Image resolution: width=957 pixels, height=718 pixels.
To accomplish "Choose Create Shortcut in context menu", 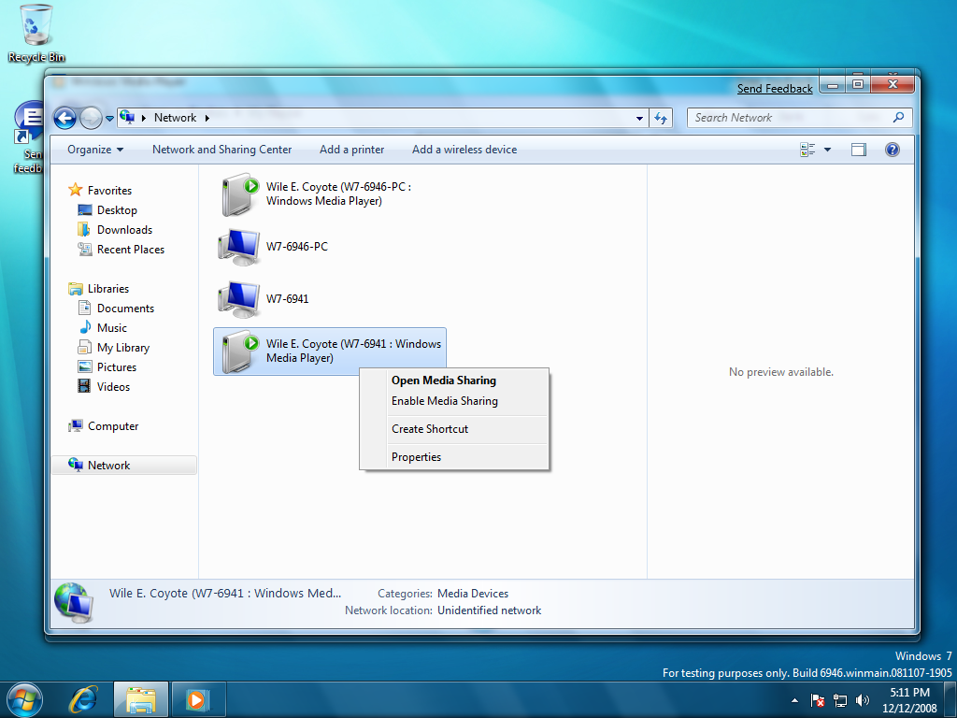I will [430, 428].
